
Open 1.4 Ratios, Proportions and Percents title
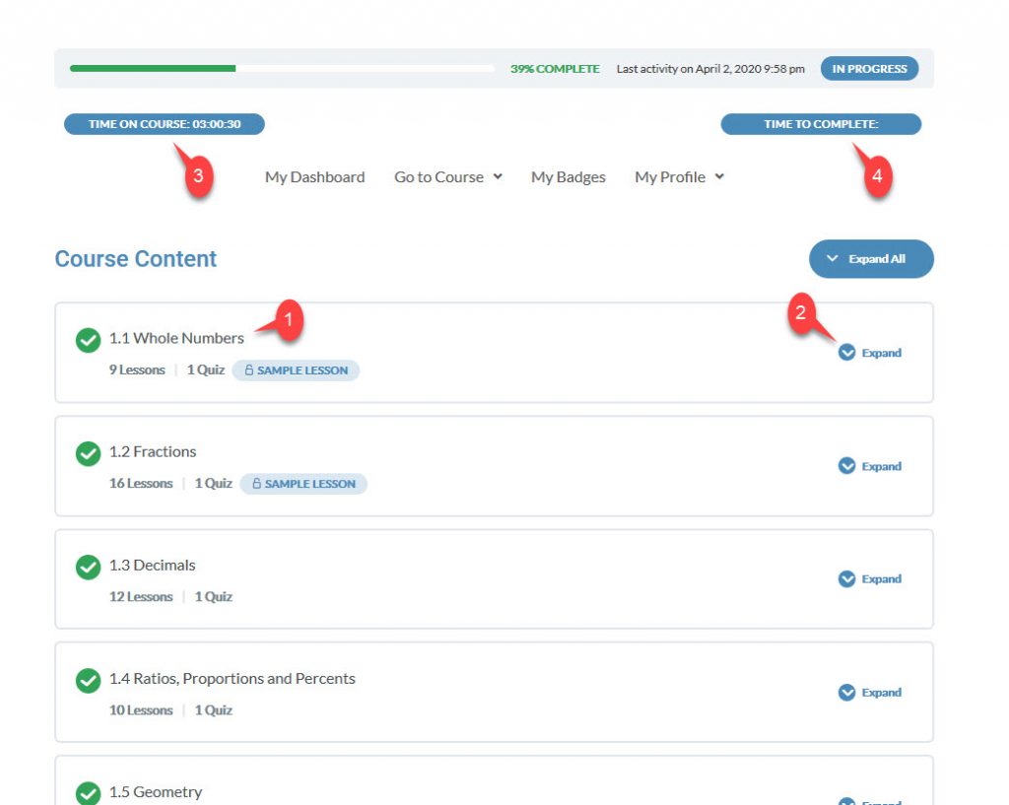[232, 678]
